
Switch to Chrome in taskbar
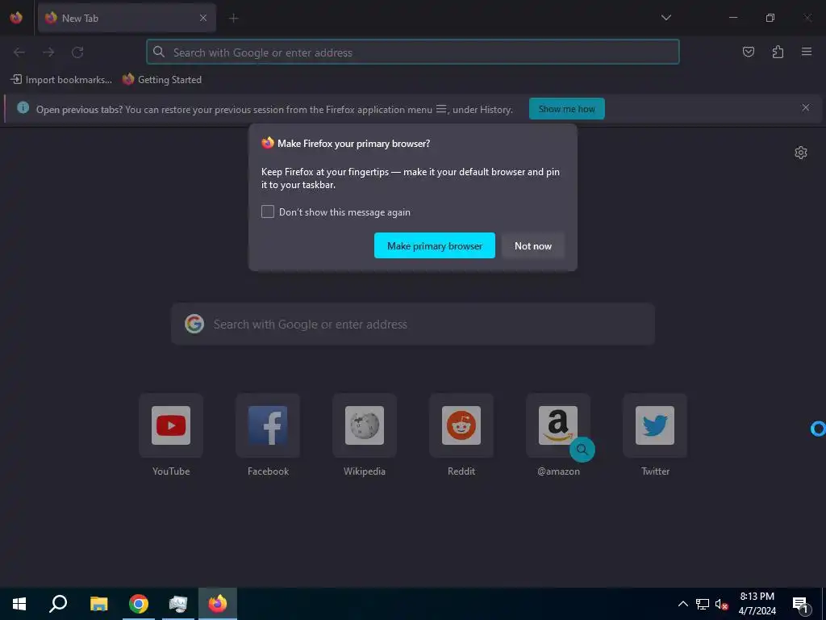click(139, 604)
